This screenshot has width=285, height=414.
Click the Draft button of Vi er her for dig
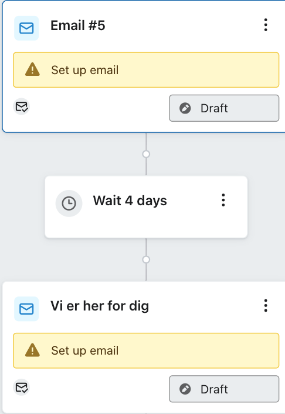224,389
